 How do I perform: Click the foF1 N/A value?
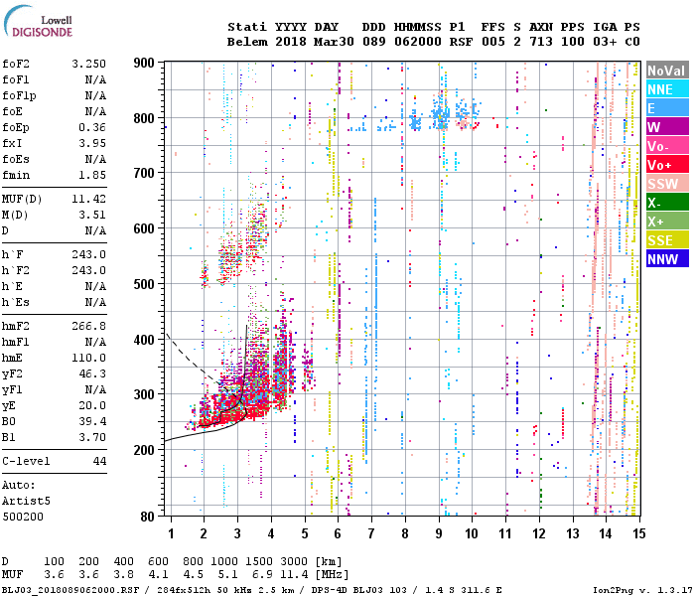click(95, 79)
